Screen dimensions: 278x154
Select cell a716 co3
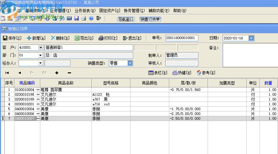pyautogui.click(x=111, y=104)
